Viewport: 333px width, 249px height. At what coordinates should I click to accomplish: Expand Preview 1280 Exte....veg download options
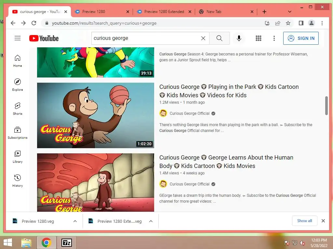point(151,221)
